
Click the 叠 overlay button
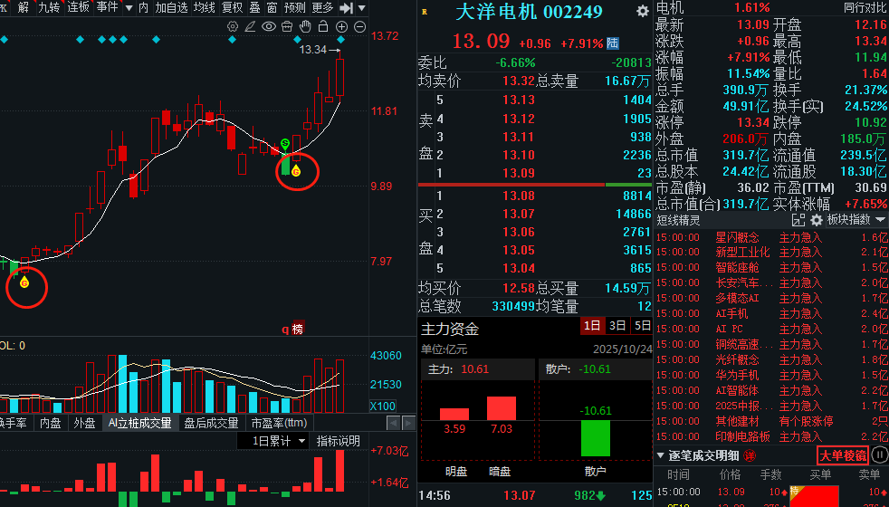tap(255, 7)
